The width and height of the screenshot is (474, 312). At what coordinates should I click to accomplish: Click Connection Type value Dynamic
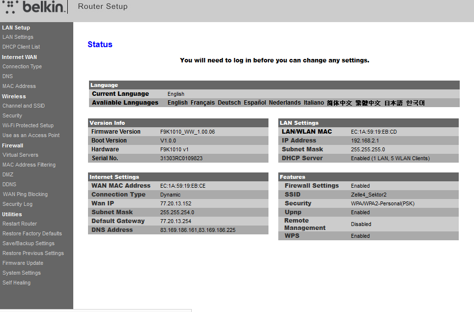pos(171,195)
